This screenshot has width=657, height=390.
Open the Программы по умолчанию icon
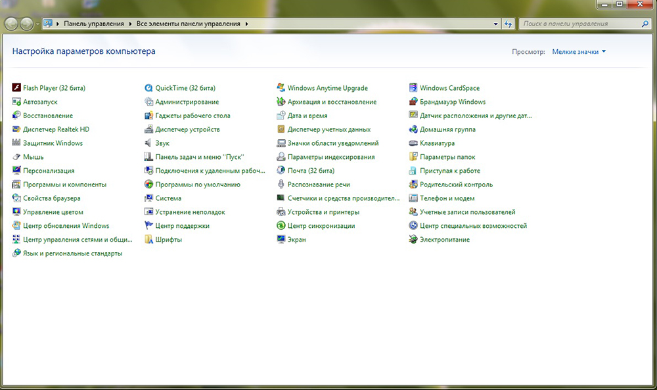pos(148,184)
